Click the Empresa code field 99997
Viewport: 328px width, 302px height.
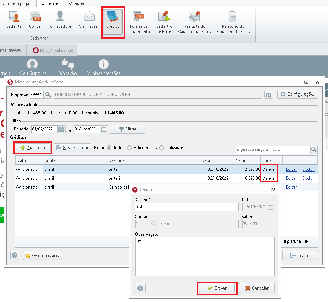coord(37,94)
